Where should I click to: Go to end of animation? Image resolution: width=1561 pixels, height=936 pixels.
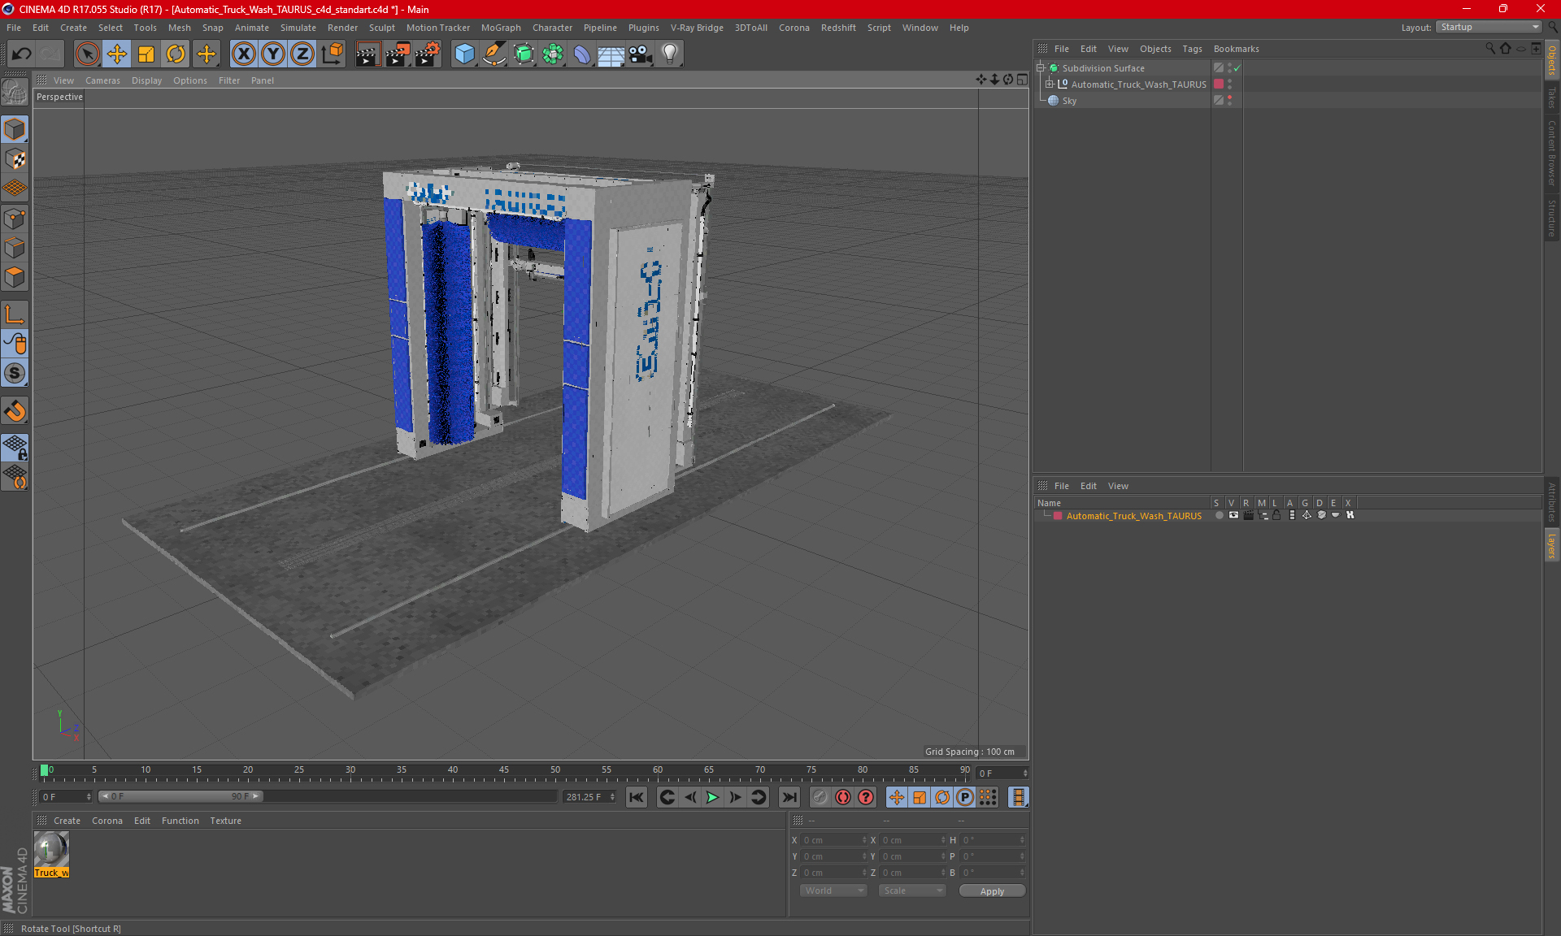pos(789,797)
